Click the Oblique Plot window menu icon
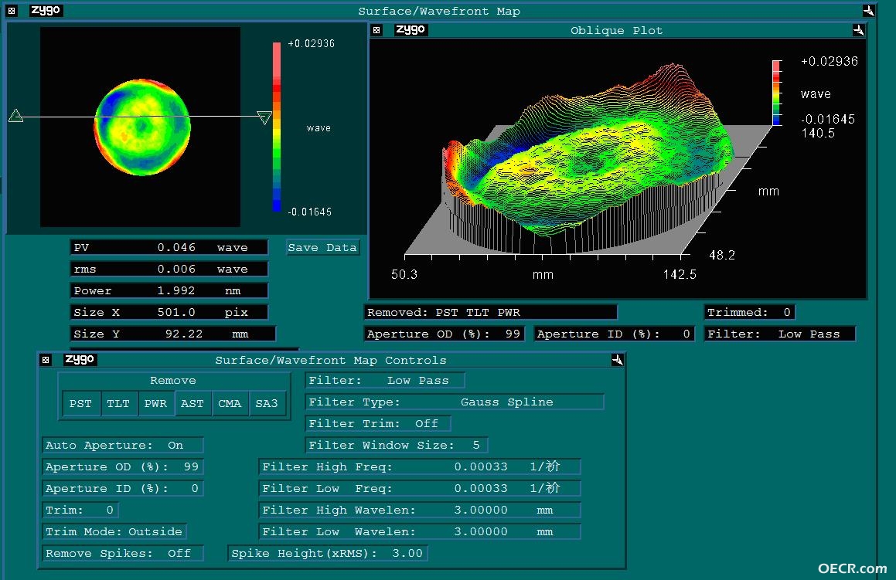Viewport: 896px width, 580px height. (x=376, y=29)
